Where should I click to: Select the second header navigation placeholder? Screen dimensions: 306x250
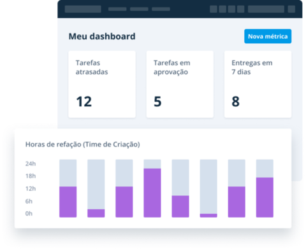(x=139, y=9)
